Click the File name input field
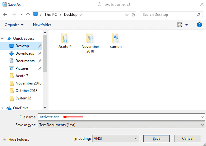The height and width of the screenshot is (146, 206). click(x=121, y=117)
